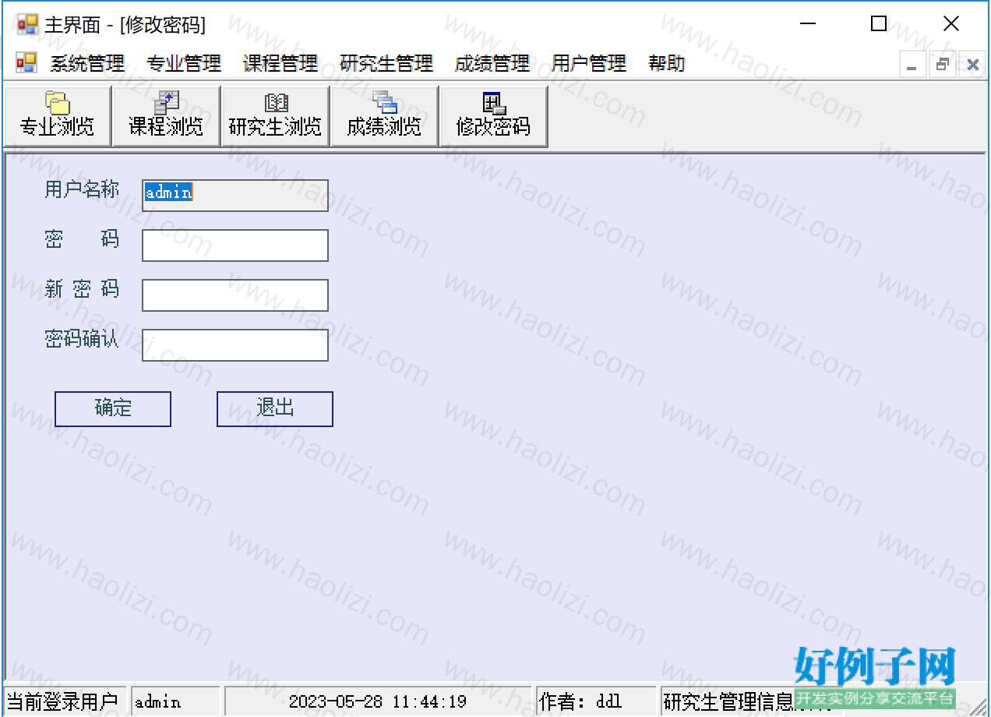The width and height of the screenshot is (991, 717).
Task: Open the 研究生浏览 toolbar button
Action: (x=276, y=116)
